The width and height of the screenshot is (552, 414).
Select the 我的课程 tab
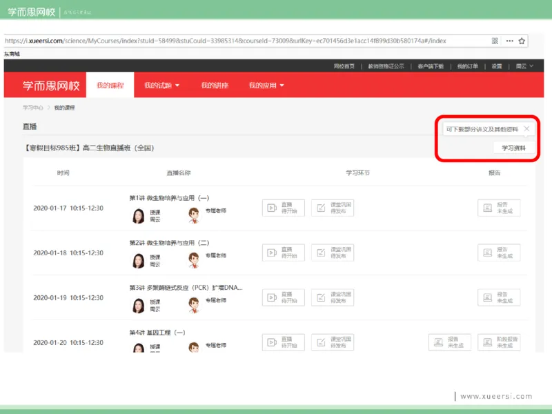(110, 85)
